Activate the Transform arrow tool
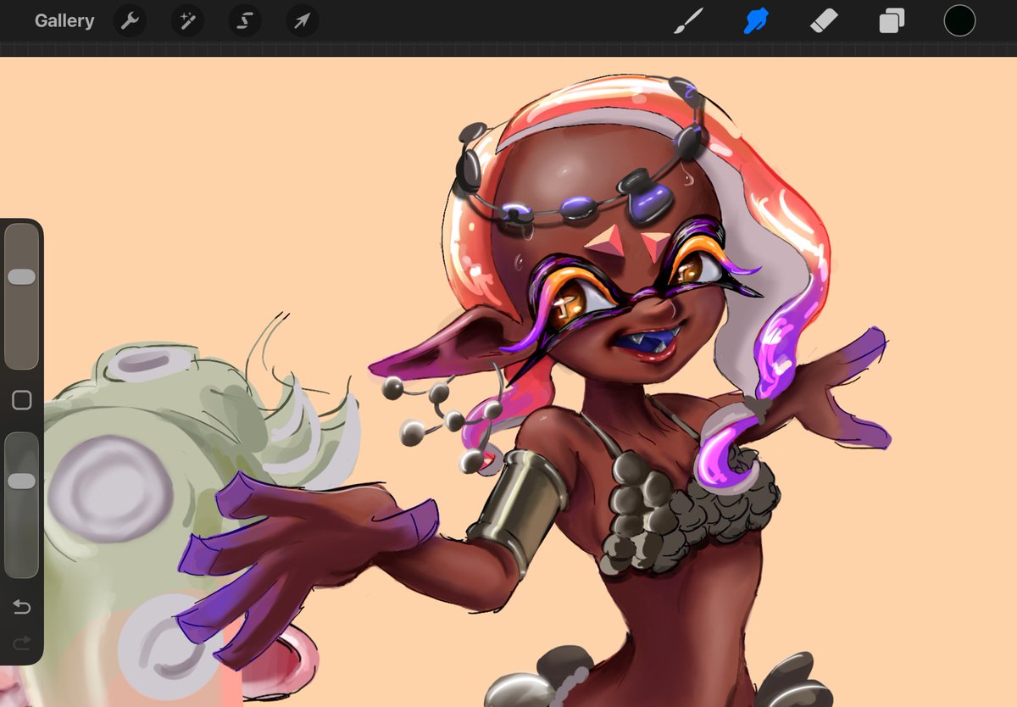The image size is (1017, 707). click(302, 21)
